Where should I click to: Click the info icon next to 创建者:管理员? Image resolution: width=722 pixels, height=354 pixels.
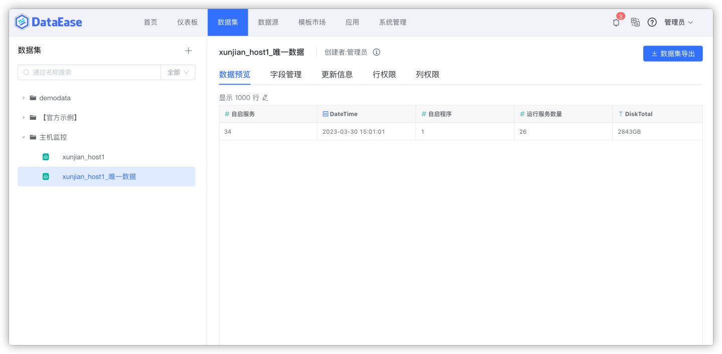click(x=377, y=52)
